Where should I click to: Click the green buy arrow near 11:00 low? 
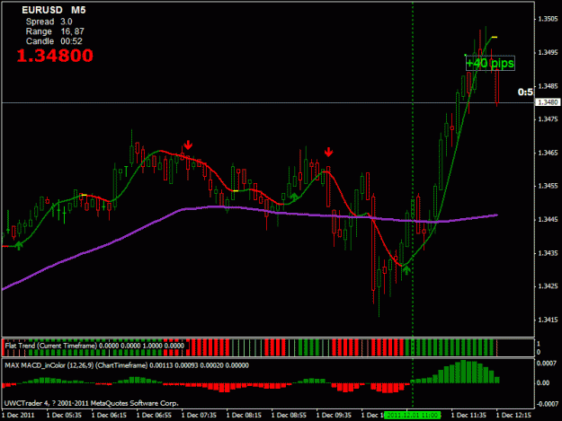(x=406, y=269)
